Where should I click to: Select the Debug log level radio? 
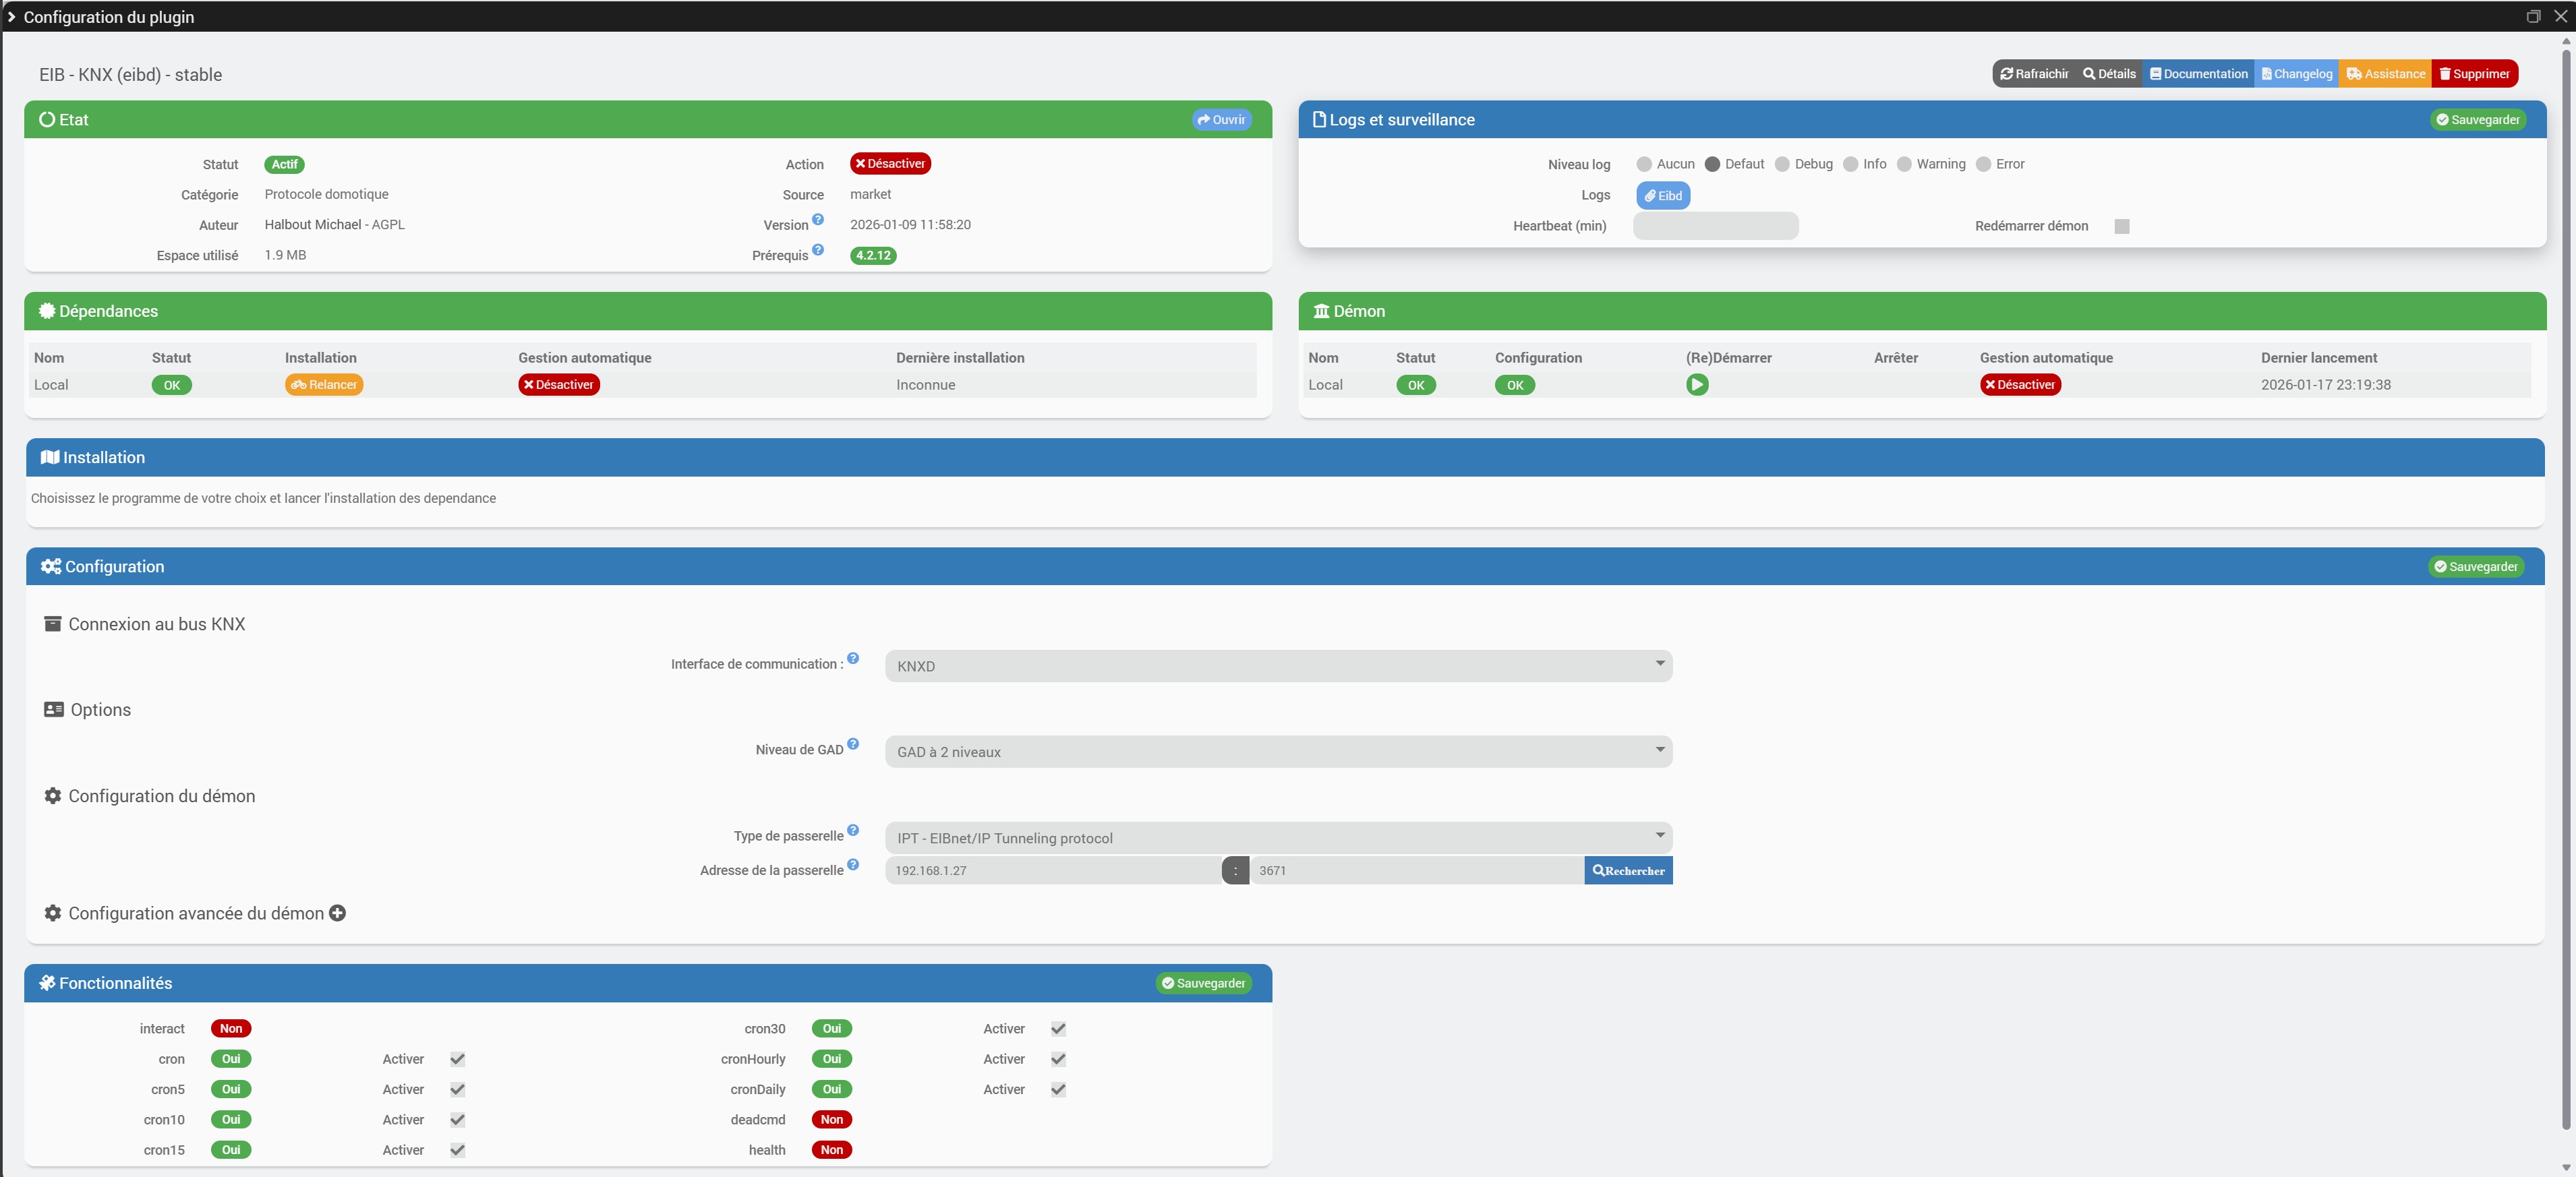click(1782, 165)
